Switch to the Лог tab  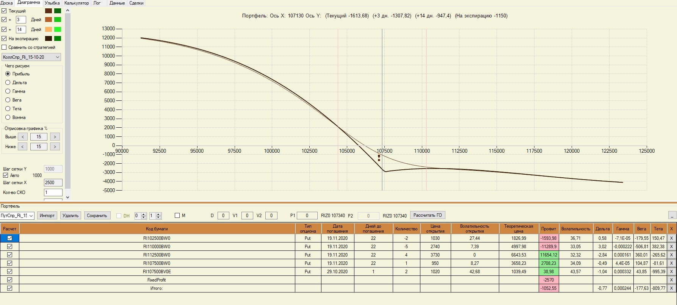97,3
